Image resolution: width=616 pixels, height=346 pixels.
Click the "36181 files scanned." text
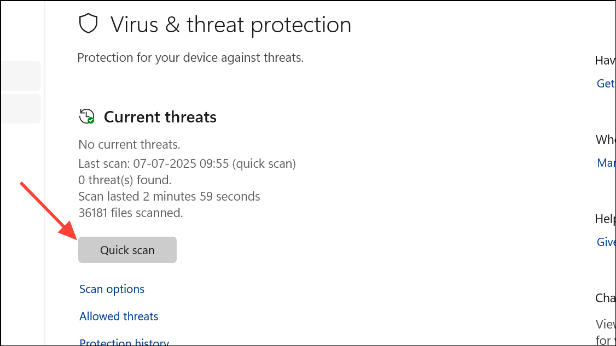pyautogui.click(x=130, y=213)
